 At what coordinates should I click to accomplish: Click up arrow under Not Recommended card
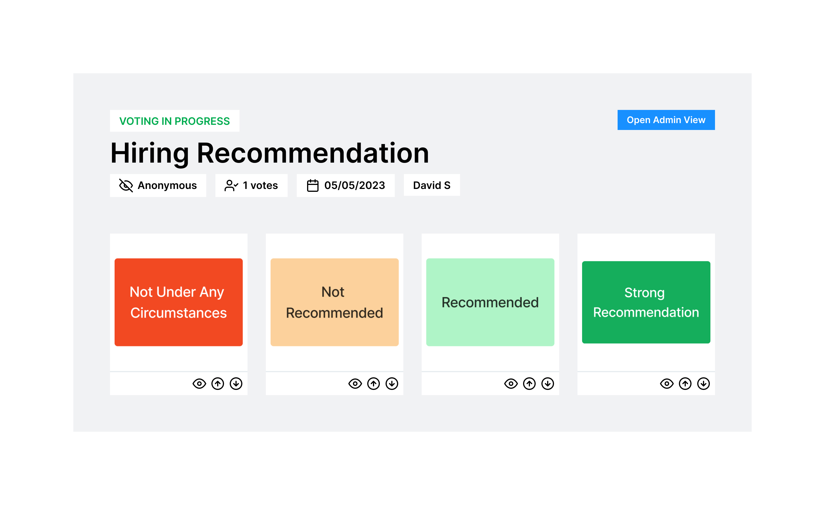coord(373,384)
